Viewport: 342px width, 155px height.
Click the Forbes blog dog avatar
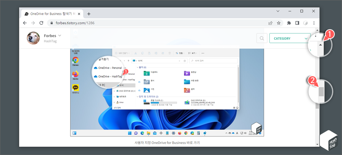(x=33, y=38)
